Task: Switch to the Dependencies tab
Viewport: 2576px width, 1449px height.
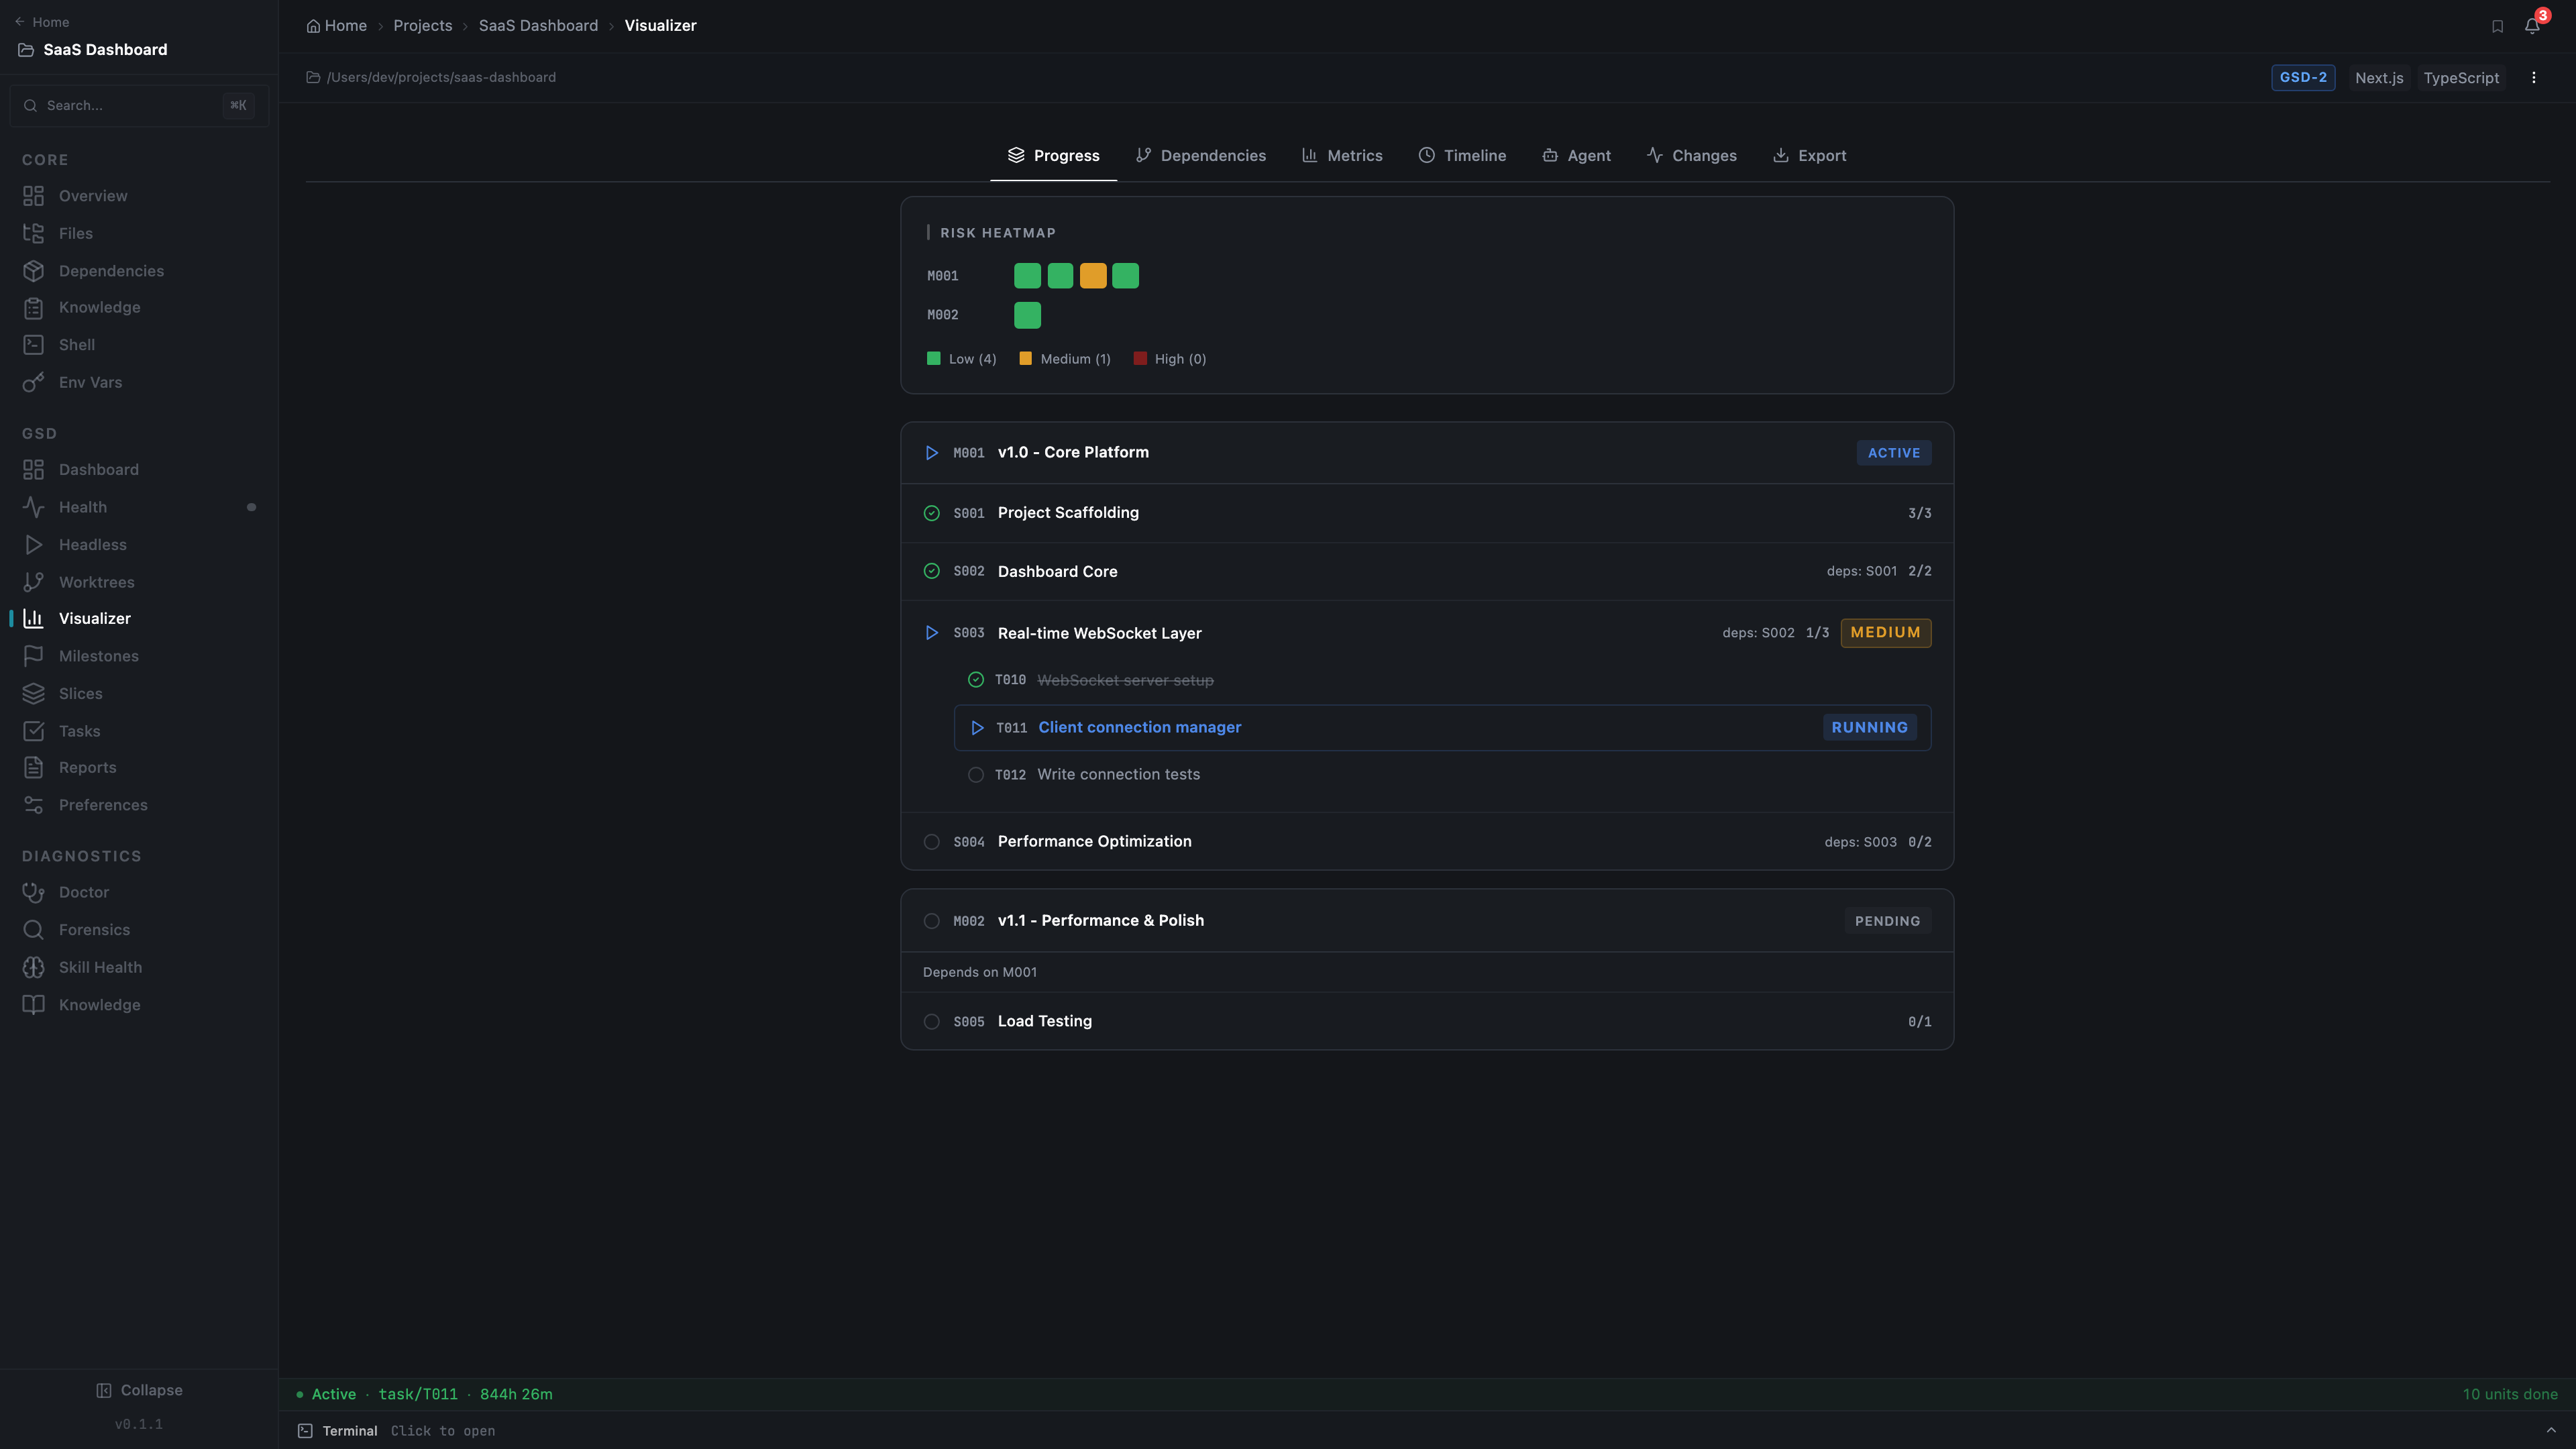Action: click(1201, 155)
